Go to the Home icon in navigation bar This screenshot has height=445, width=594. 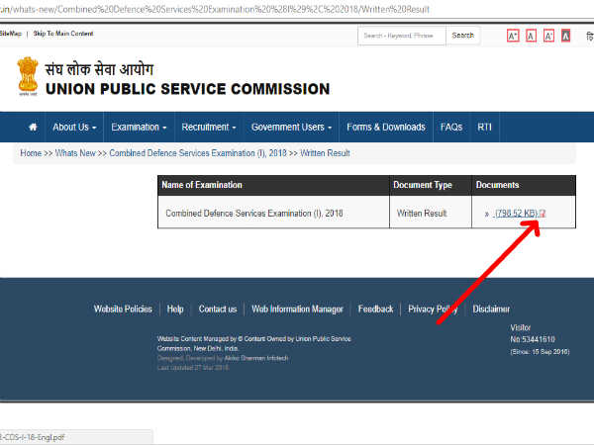(33, 128)
